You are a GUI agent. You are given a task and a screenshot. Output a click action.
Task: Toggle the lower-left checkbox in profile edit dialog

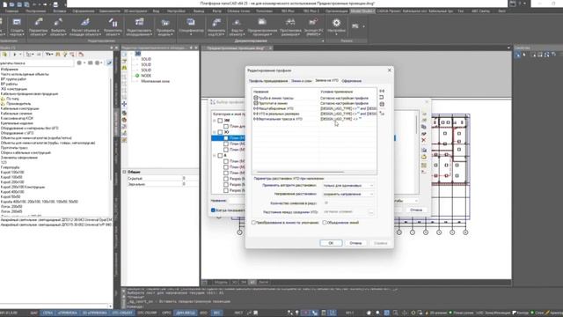pos(253,223)
